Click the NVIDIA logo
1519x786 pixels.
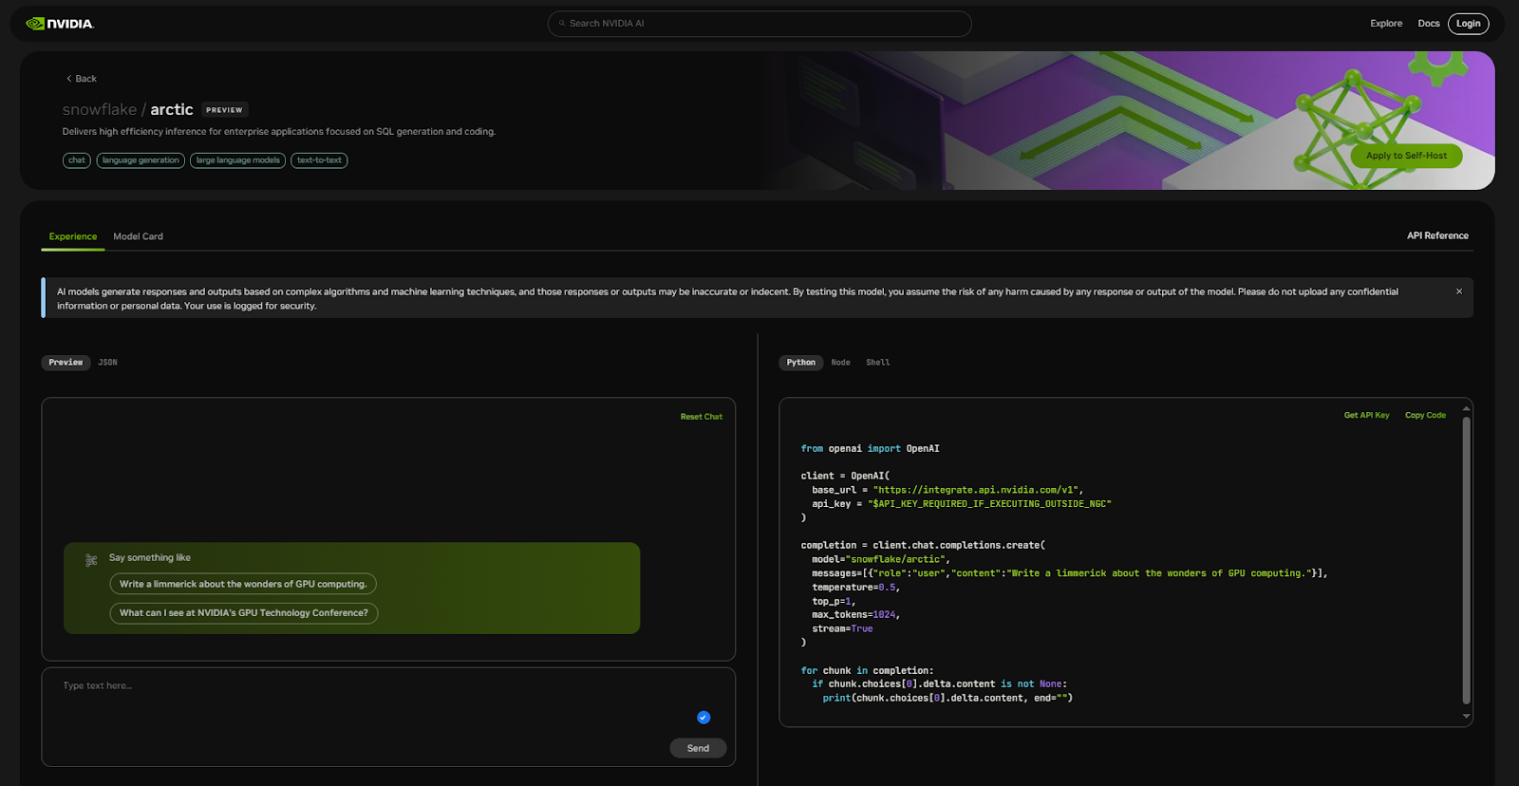(60, 24)
